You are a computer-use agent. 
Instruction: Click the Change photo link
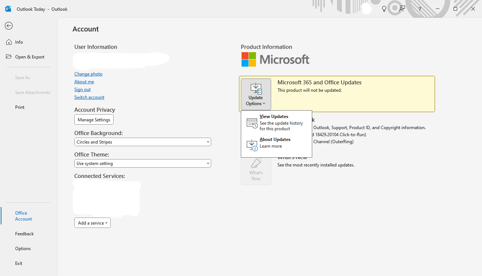click(x=88, y=74)
